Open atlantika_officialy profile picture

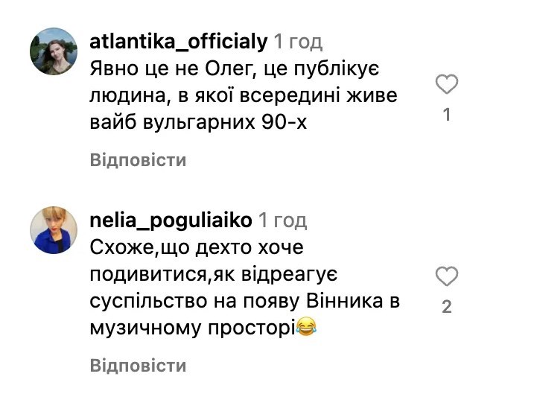54,51
